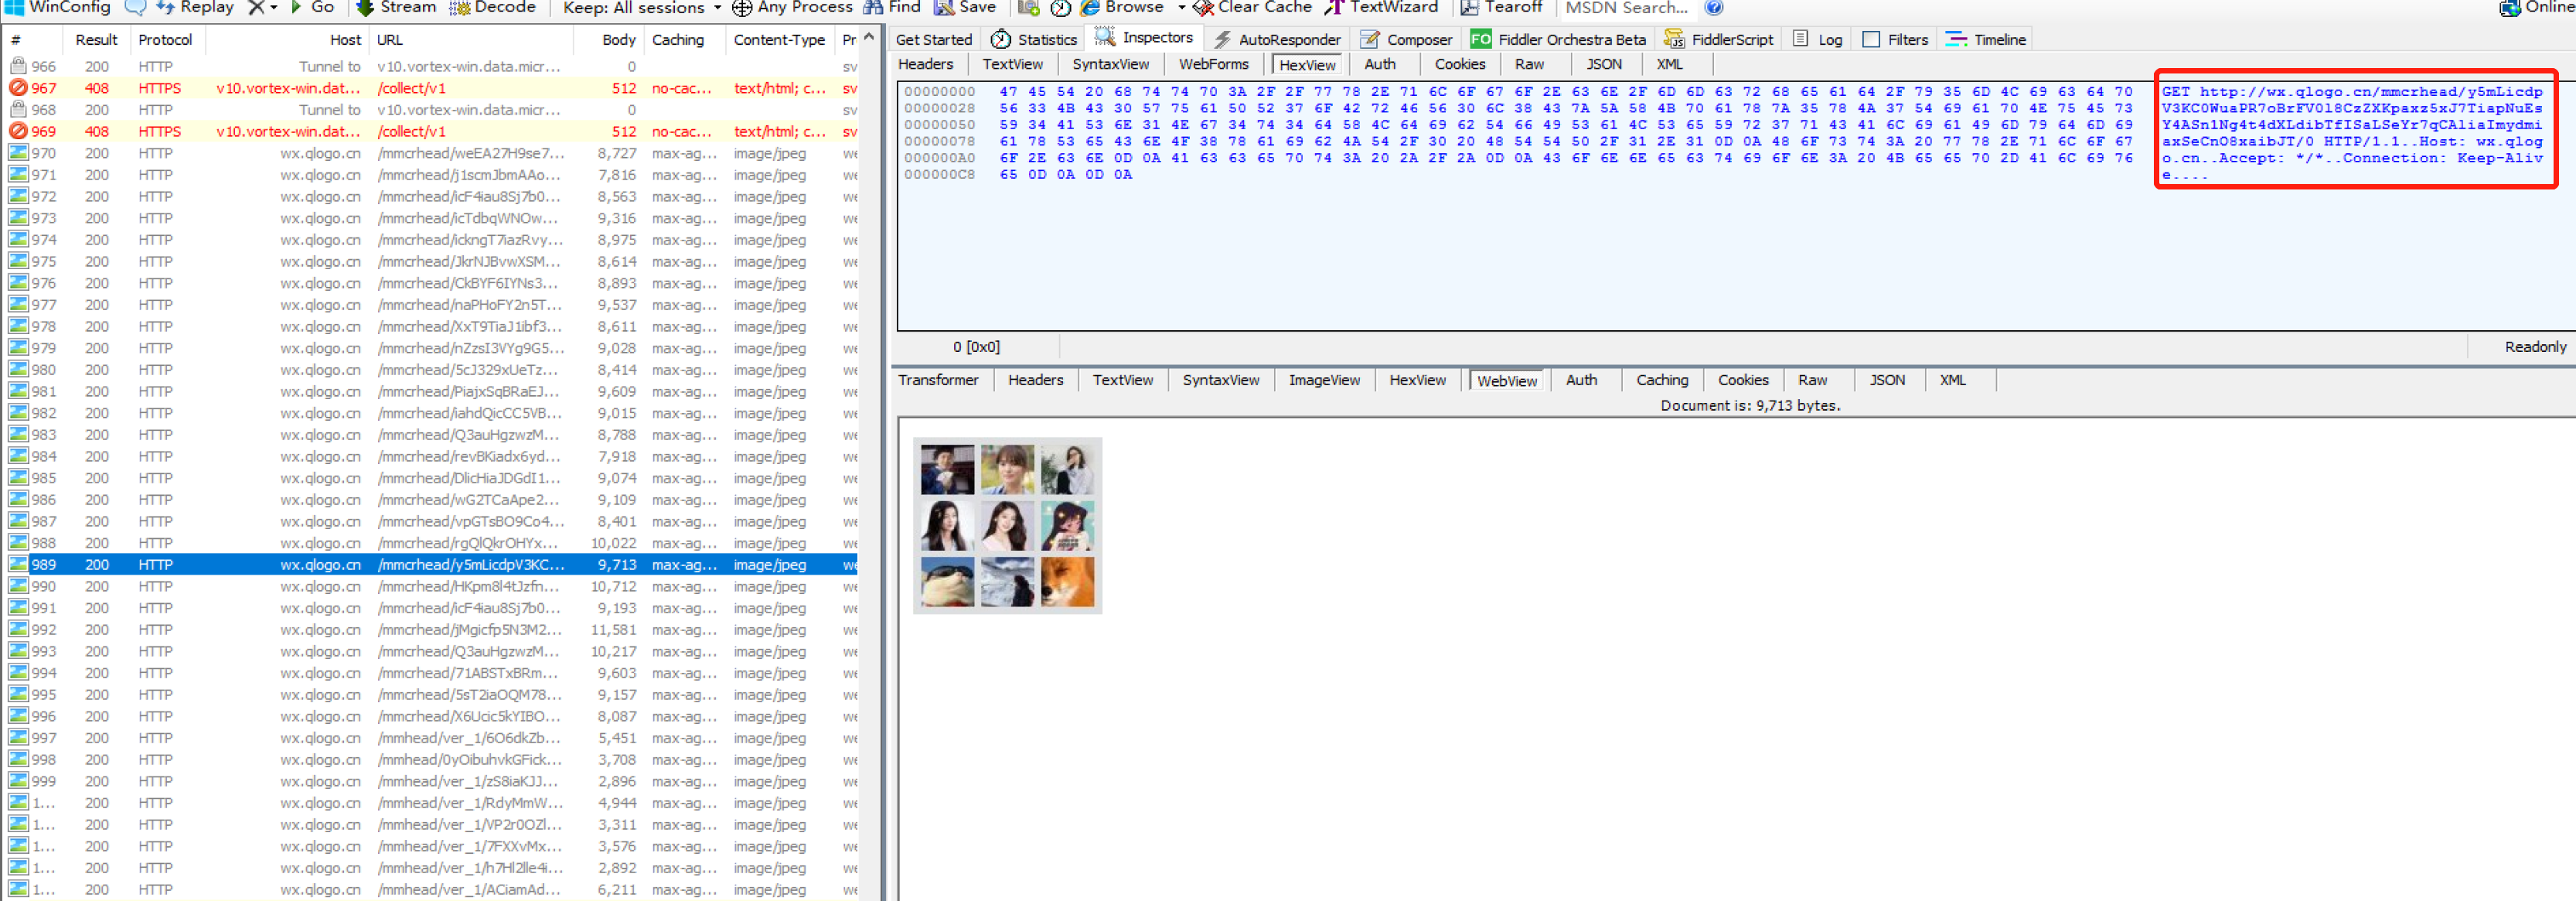Click the Replay sessions toolbar icon

click(166, 7)
